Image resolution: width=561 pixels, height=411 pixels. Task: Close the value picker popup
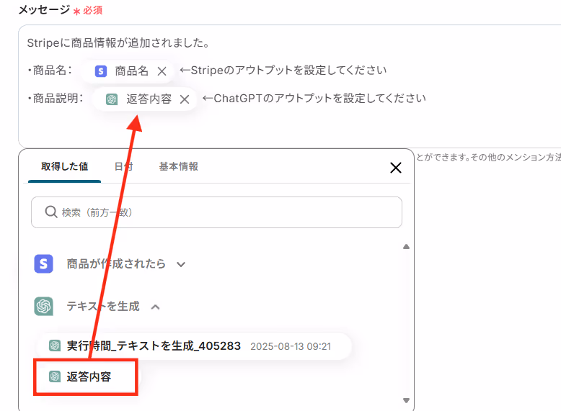pyautogui.click(x=396, y=168)
